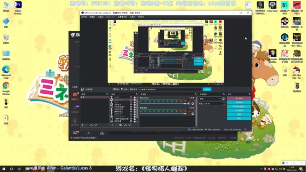The width and height of the screenshot is (306, 172).
Task: Click download icon in Douyu sidebar
Action: (75, 120)
